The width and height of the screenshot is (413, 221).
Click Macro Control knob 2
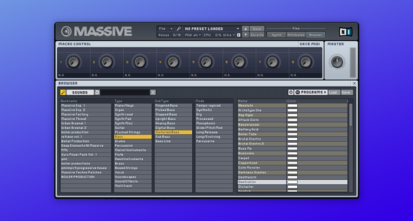pyautogui.click(x=107, y=62)
